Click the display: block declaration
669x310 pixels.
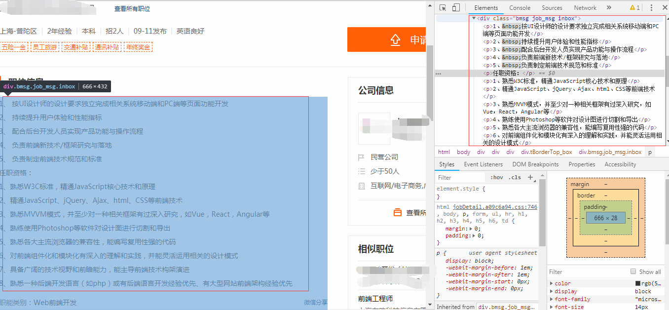click(470, 261)
